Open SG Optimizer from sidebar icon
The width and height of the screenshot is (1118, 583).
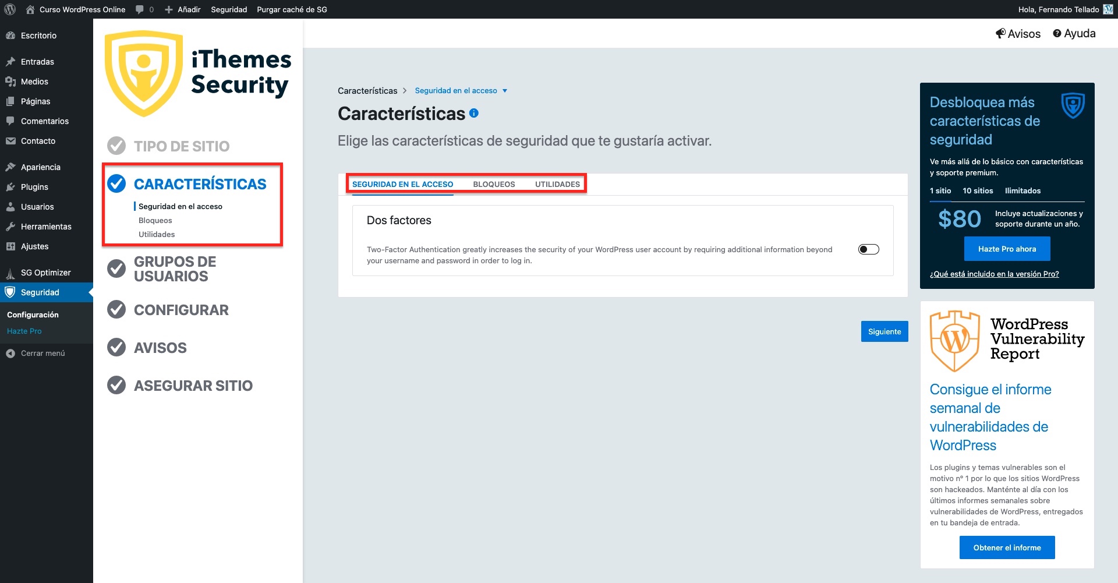click(x=10, y=273)
